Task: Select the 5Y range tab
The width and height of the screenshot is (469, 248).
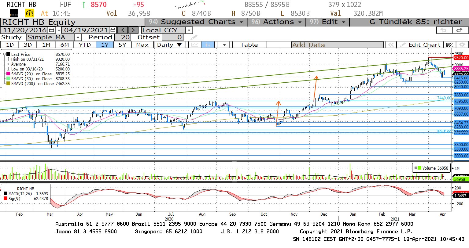Action: (x=122, y=45)
